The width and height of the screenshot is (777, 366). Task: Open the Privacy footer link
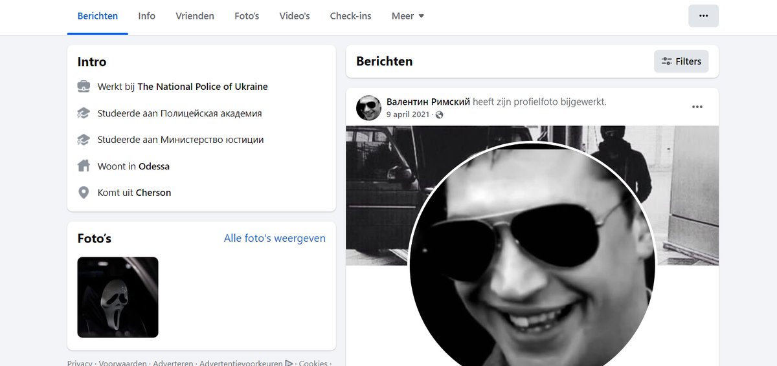point(80,364)
